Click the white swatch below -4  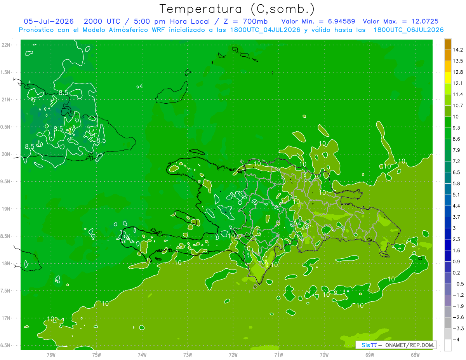(x=448, y=345)
